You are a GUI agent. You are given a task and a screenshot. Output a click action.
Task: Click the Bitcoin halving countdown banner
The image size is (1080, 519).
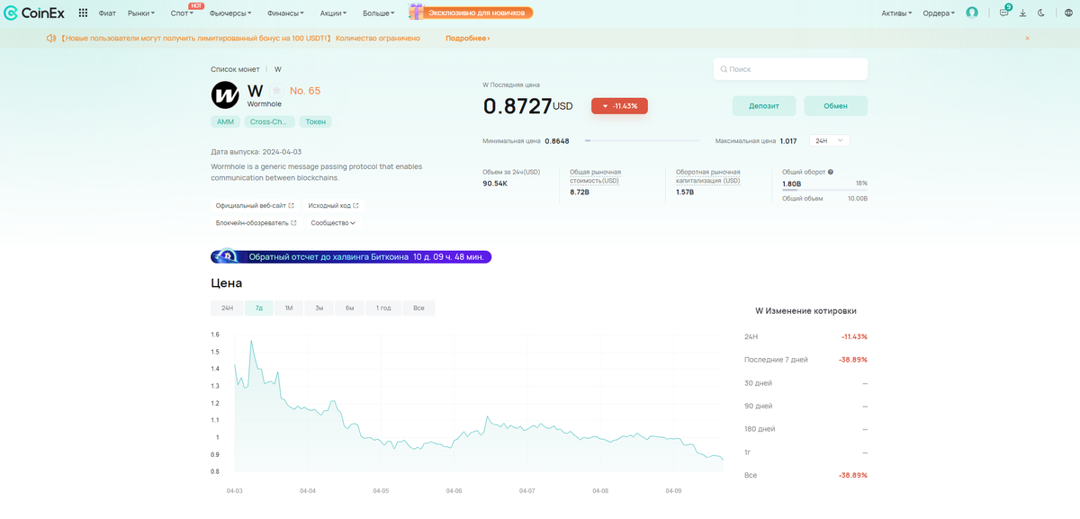click(351, 257)
